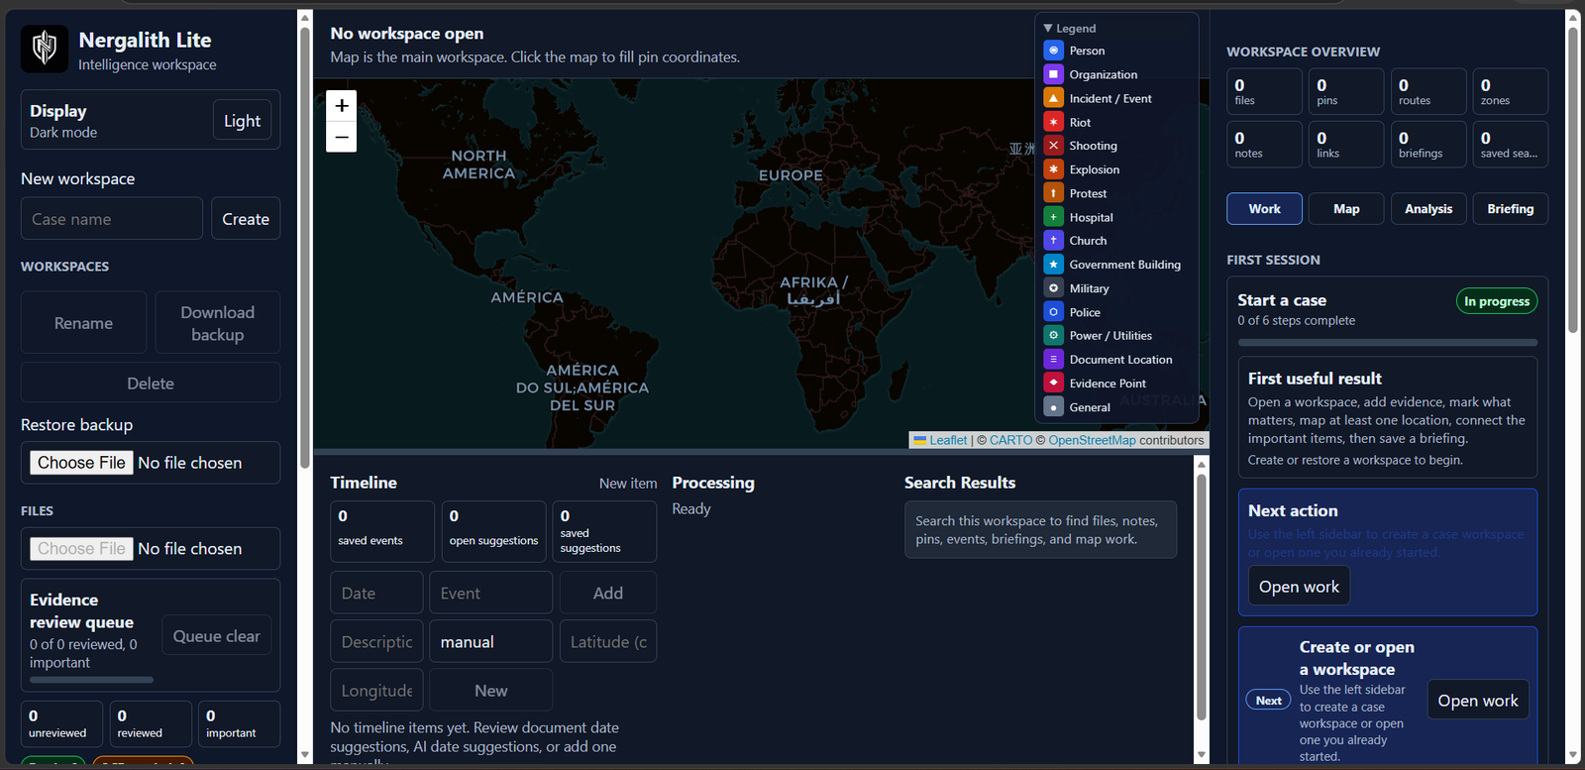Image resolution: width=1585 pixels, height=770 pixels.
Task: Click the New button in Timeline form
Action: click(x=491, y=691)
